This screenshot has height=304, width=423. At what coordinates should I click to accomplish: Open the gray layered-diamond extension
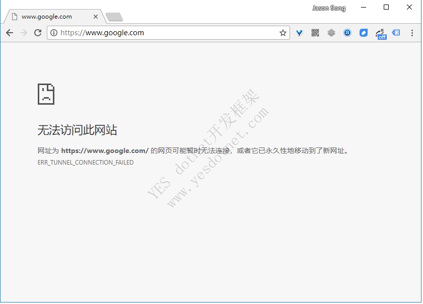tap(331, 33)
